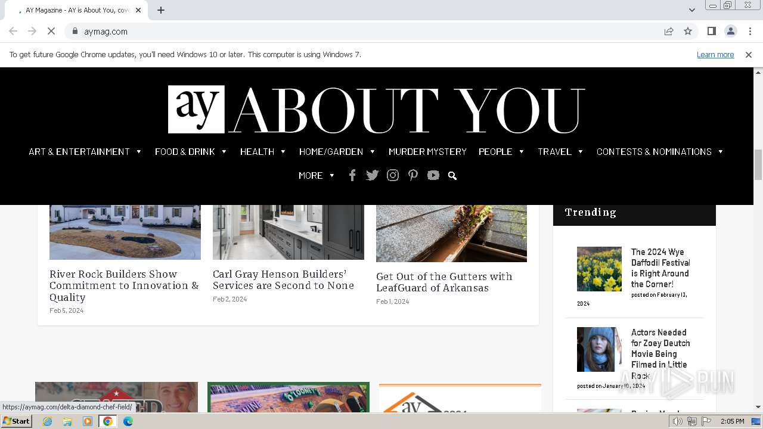The height and width of the screenshot is (429, 763).
Task: Open the Instagram social icon
Action: pos(393,175)
